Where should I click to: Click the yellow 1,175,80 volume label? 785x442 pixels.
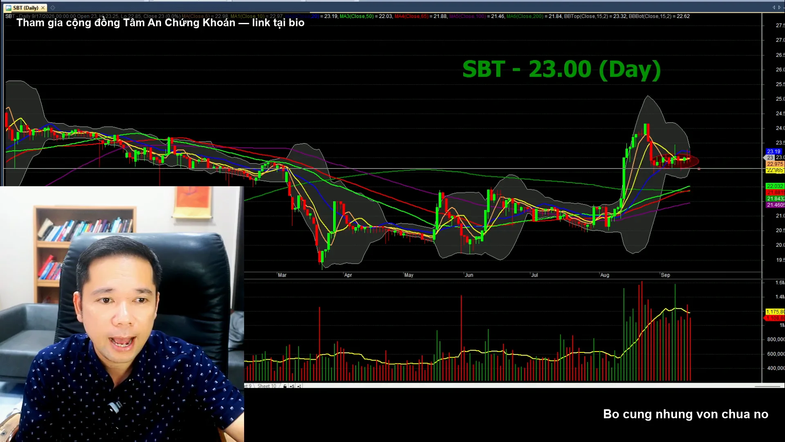click(x=775, y=312)
